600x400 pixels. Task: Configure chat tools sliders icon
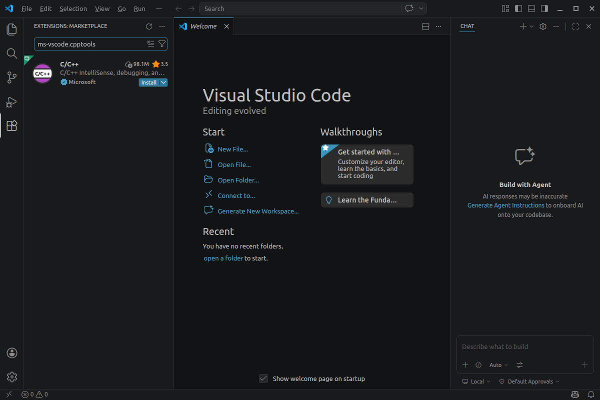coord(520,365)
